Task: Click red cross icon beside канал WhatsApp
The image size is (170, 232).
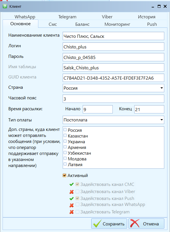Action: 72,205
